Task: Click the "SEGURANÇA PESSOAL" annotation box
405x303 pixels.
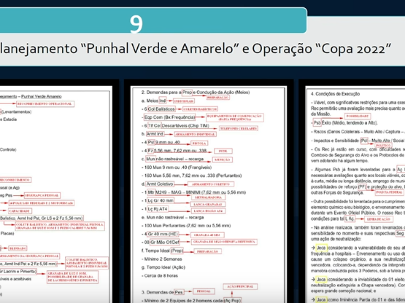Action: click(42, 195)
